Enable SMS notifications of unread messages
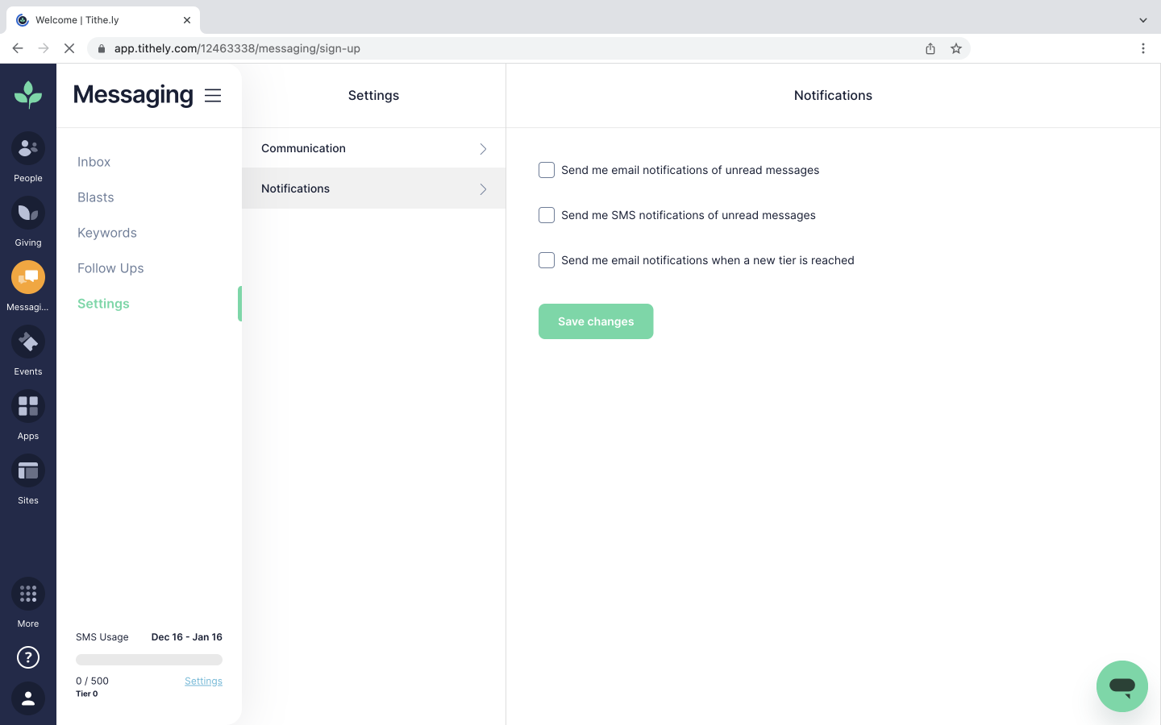 tap(547, 215)
